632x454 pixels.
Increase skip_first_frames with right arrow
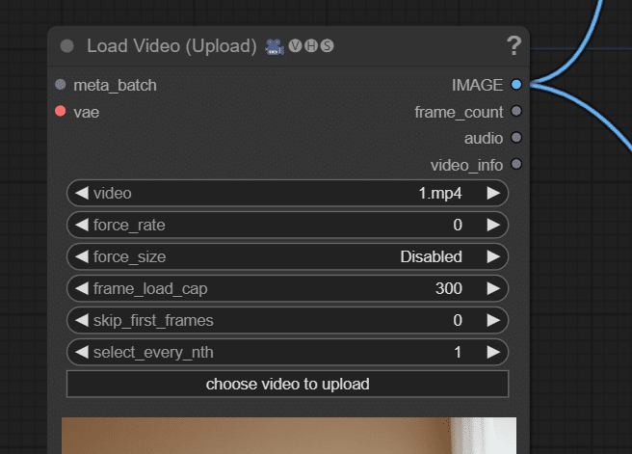click(493, 321)
